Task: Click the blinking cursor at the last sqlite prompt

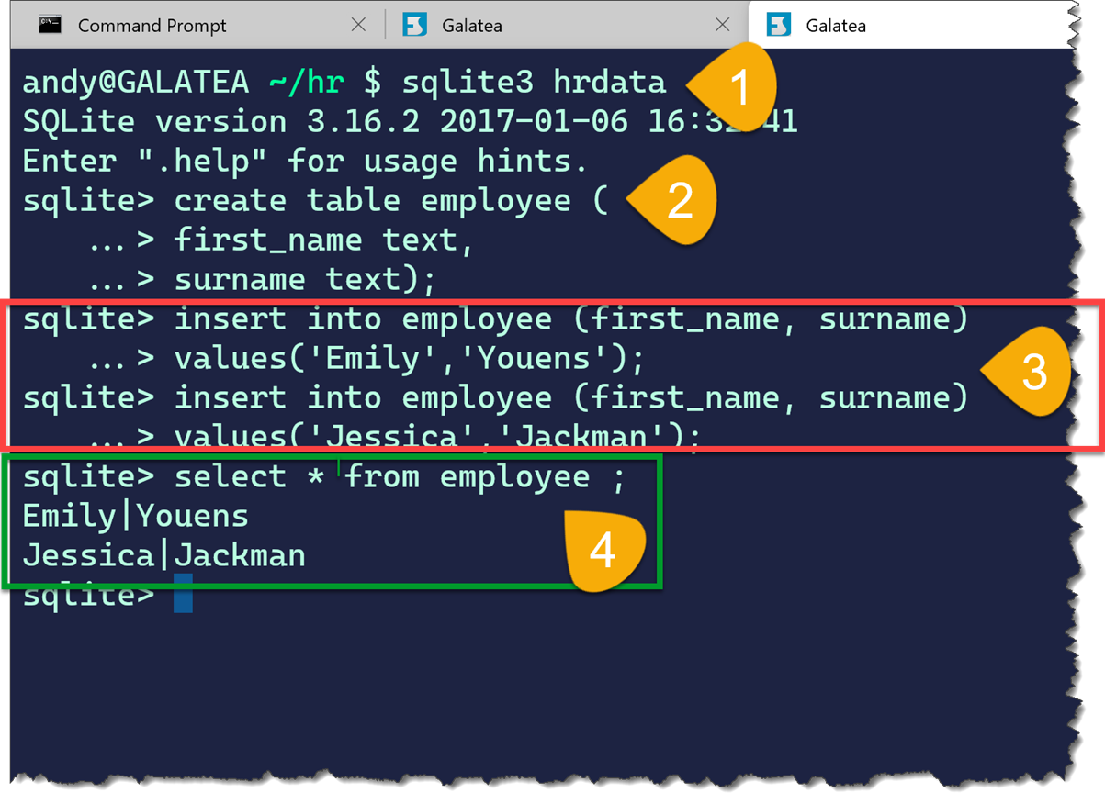Action: point(183,595)
